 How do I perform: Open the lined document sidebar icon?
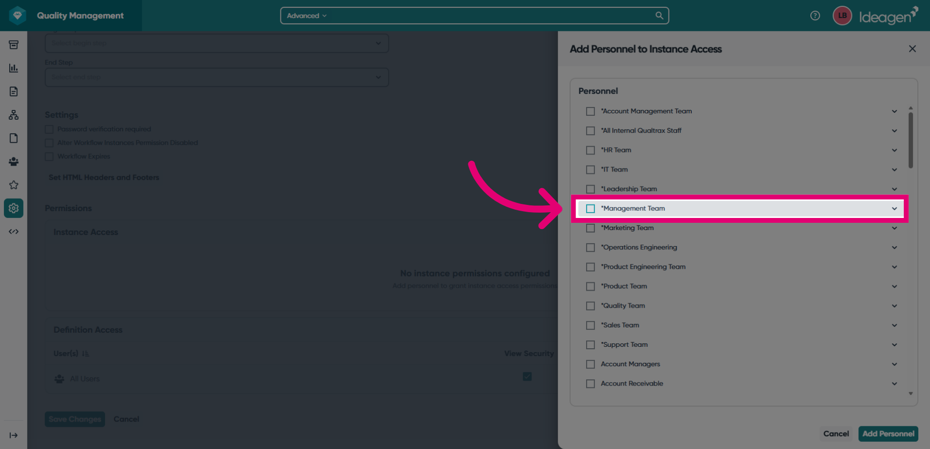coord(14,92)
